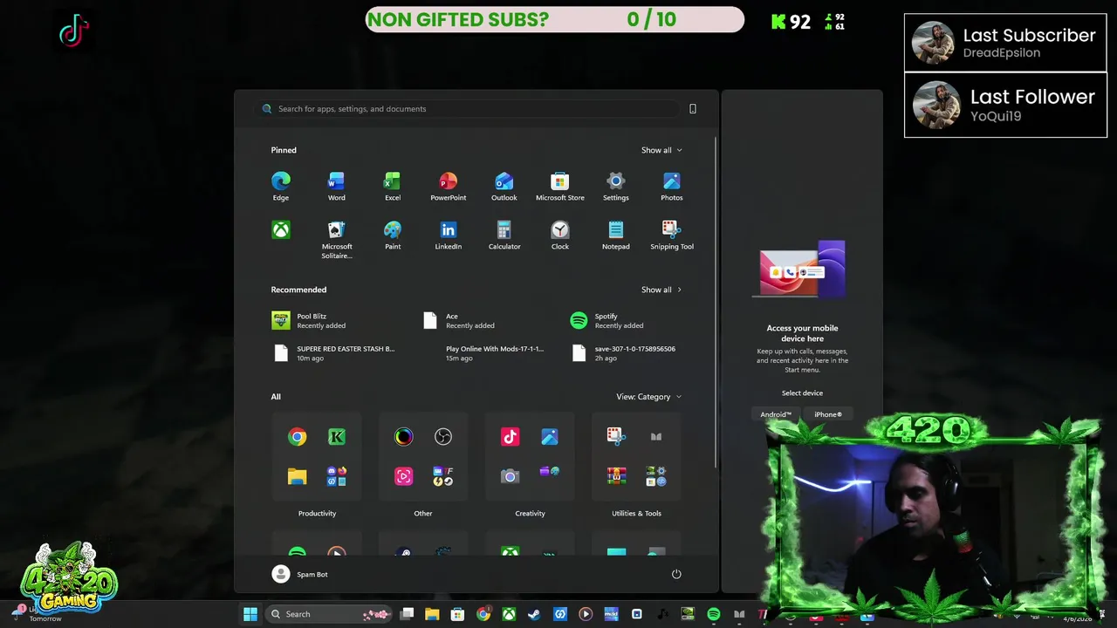Open Steam from the taskbar
Screen dimensions: 1117x628
[x=534, y=614]
